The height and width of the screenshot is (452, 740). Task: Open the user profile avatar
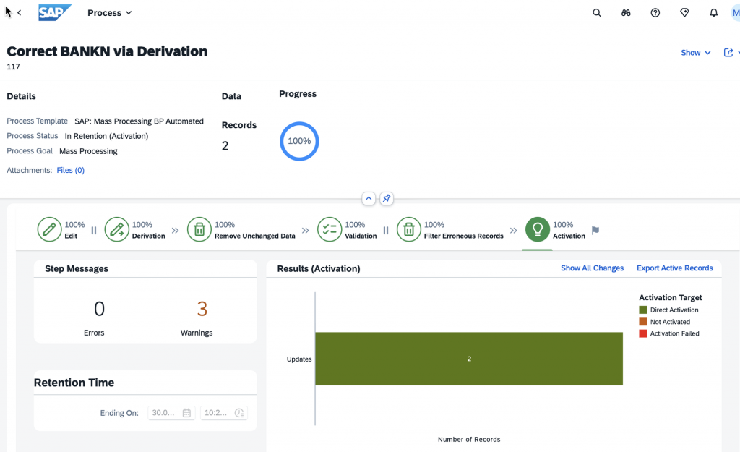point(735,13)
